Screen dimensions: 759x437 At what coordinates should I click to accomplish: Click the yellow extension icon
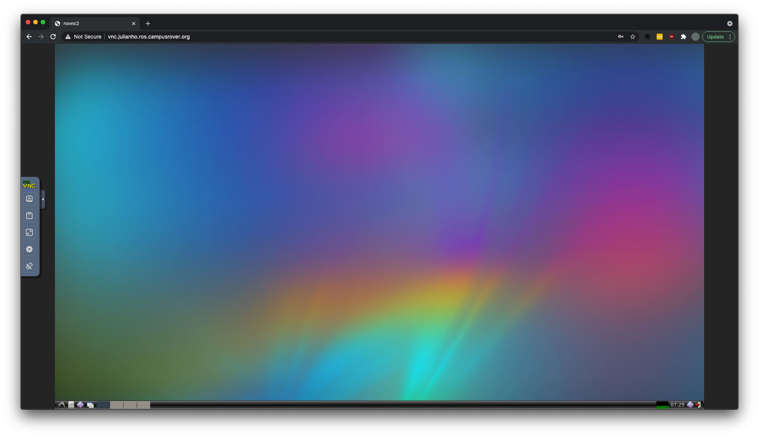point(660,37)
